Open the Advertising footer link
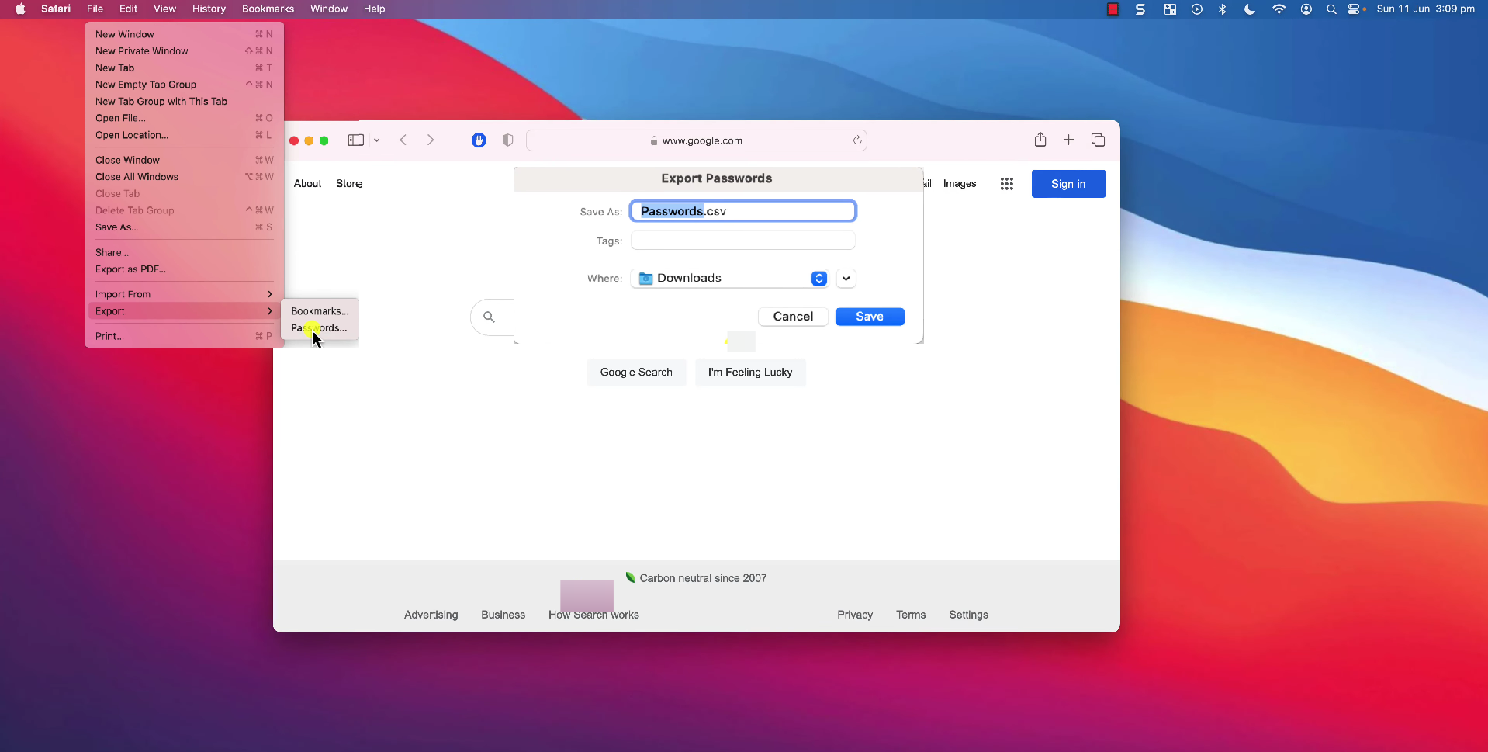 [x=431, y=615]
